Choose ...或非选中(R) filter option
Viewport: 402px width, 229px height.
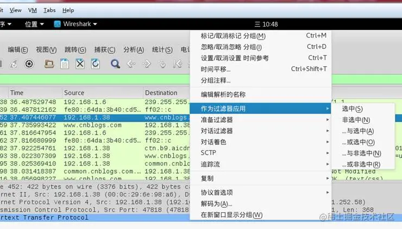363,164
